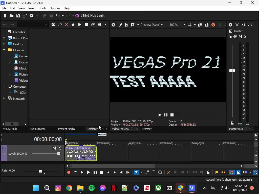Open Master Bus audio properties gear
This screenshot has width=259, height=194.
230,25
